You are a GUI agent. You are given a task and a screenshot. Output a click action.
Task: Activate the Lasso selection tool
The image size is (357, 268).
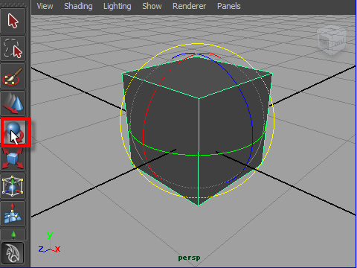(x=13, y=48)
